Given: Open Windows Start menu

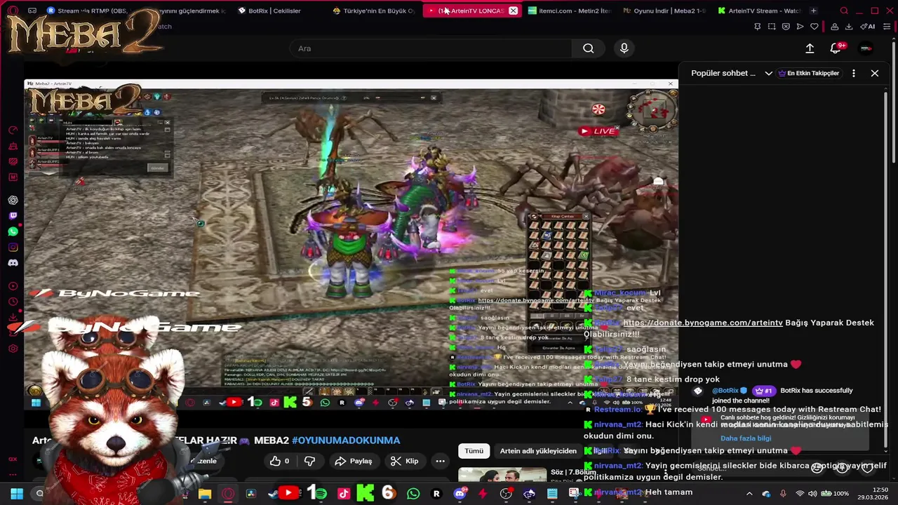Looking at the screenshot, I should (x=17, y=494).
